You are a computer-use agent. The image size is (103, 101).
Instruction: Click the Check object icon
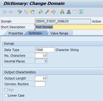pos(41,12)
